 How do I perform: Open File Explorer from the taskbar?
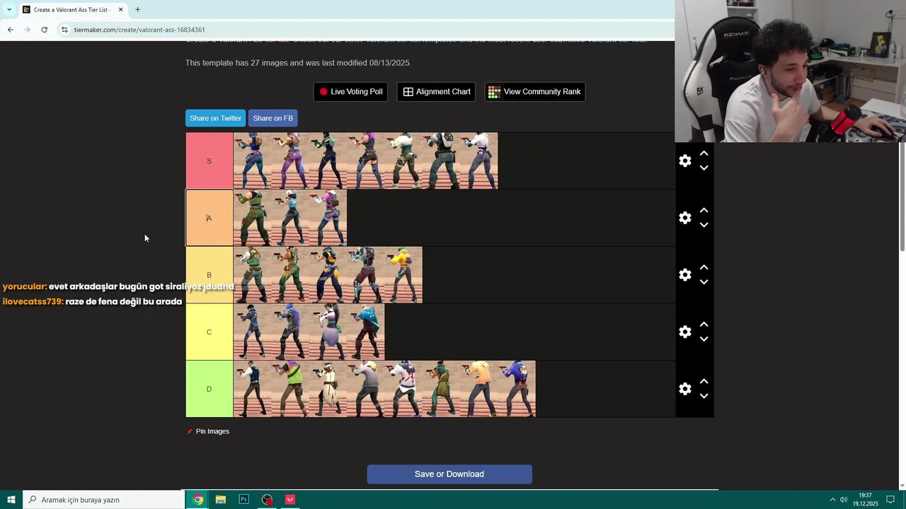point(221,500)
